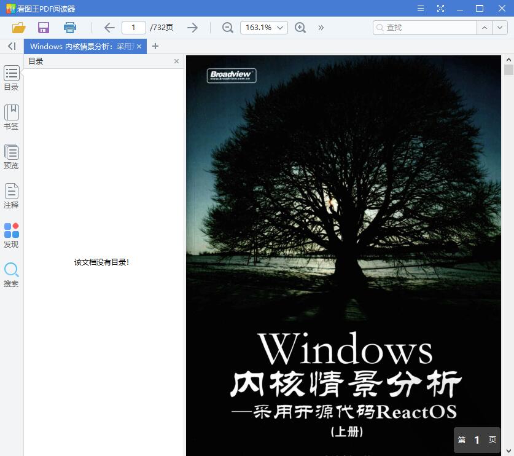Print the document with printer icon
The height and width of the screenshot is (456, 514).
70,28
